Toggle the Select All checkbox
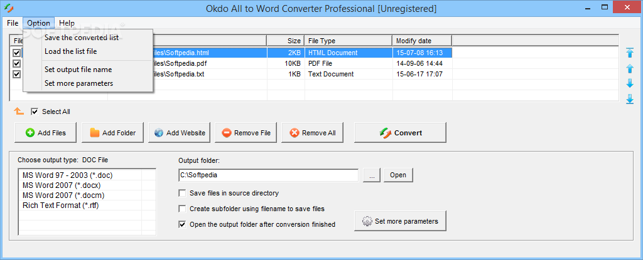Image resolution: width=643 pixels, height=260 pixels. (x=35, y=112)
